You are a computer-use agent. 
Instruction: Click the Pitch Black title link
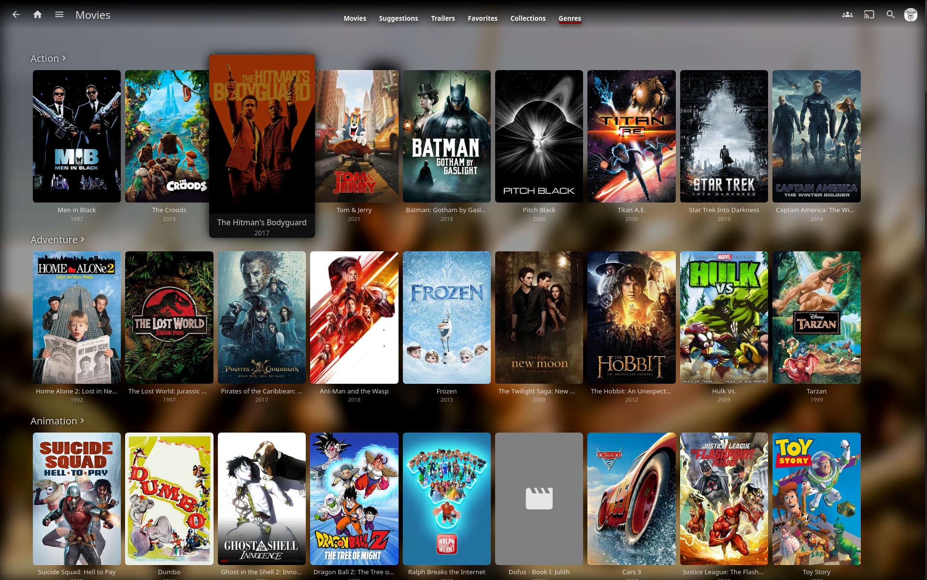click(539, 210)
